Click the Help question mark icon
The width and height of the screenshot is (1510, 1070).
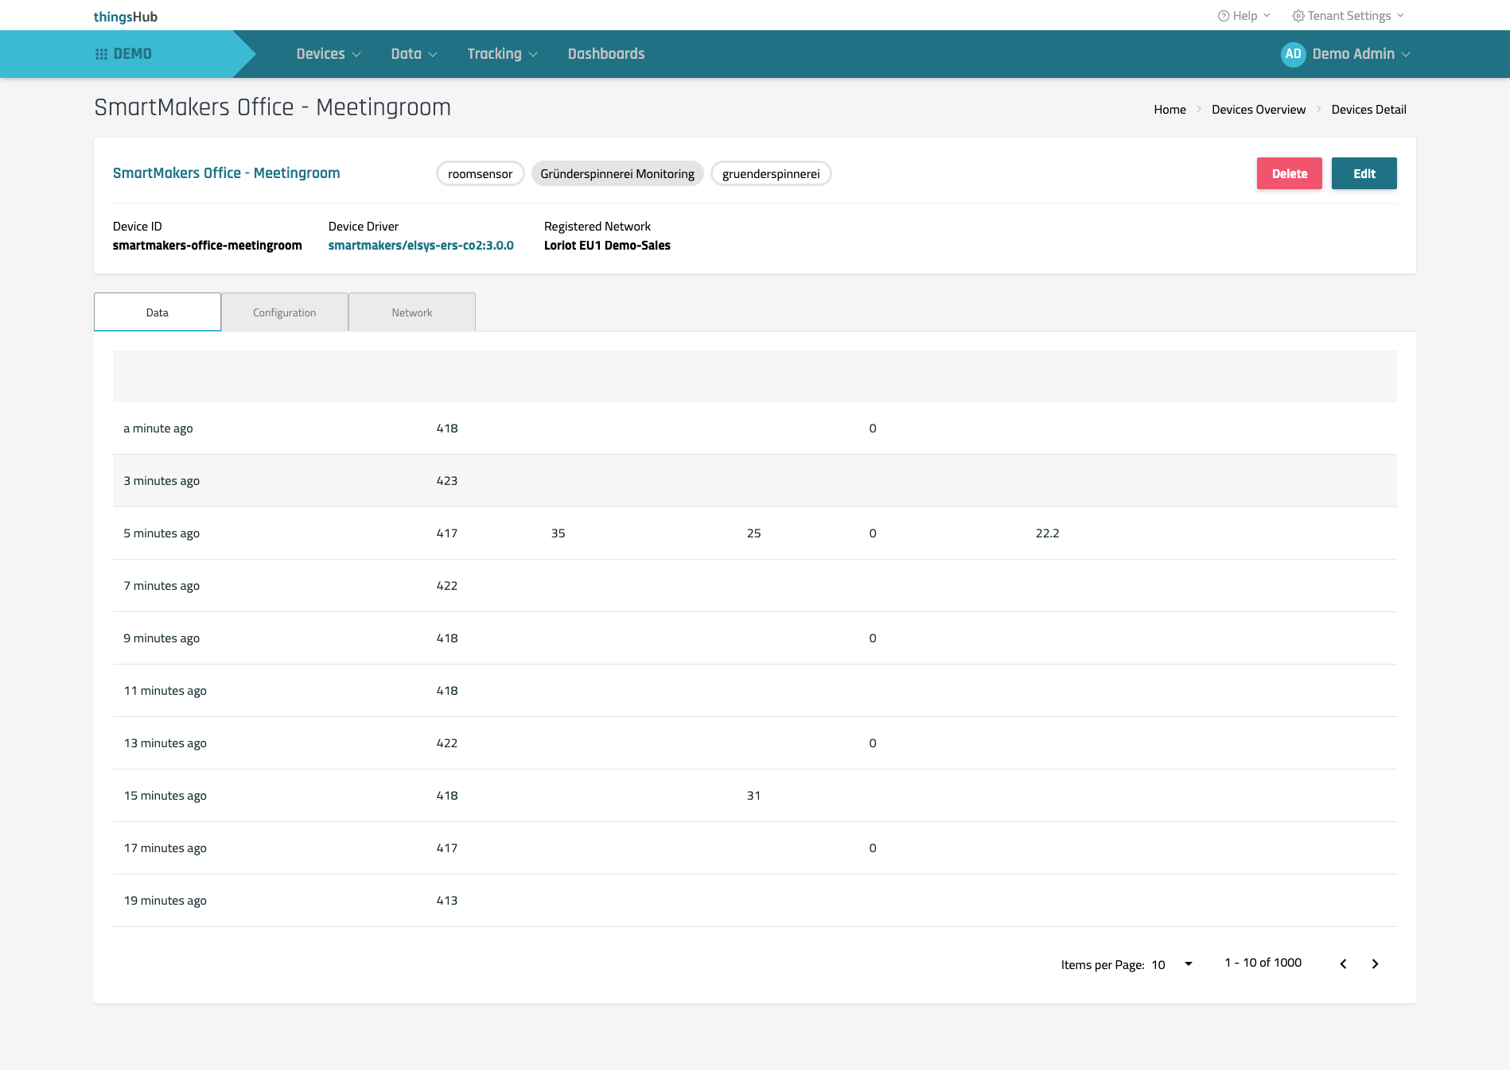click(x=1224, y=16)
